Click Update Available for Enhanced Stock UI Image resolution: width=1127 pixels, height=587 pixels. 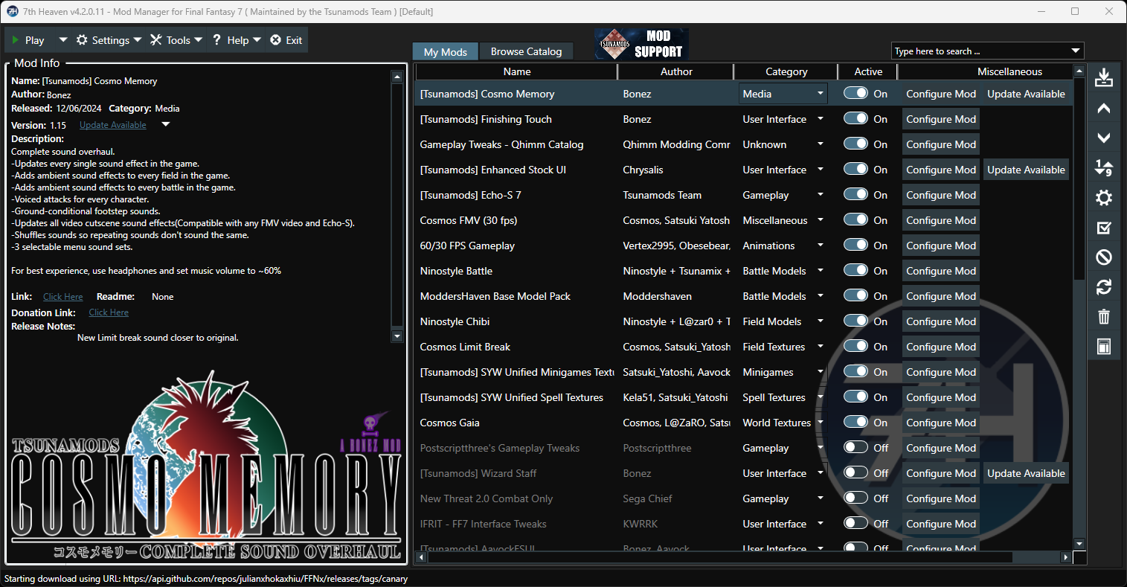pos(1026,170)
